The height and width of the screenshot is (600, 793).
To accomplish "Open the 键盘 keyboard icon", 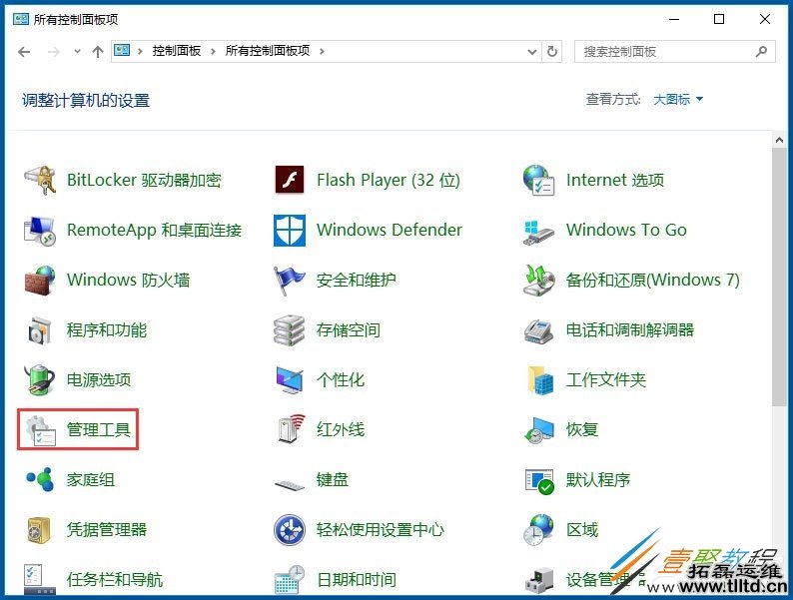I will [290, 485].
